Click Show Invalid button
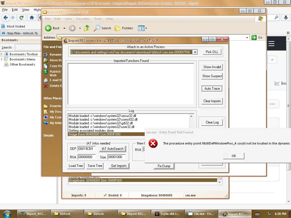This screenshot has width=291, height=218. click(x=212, y=67)
